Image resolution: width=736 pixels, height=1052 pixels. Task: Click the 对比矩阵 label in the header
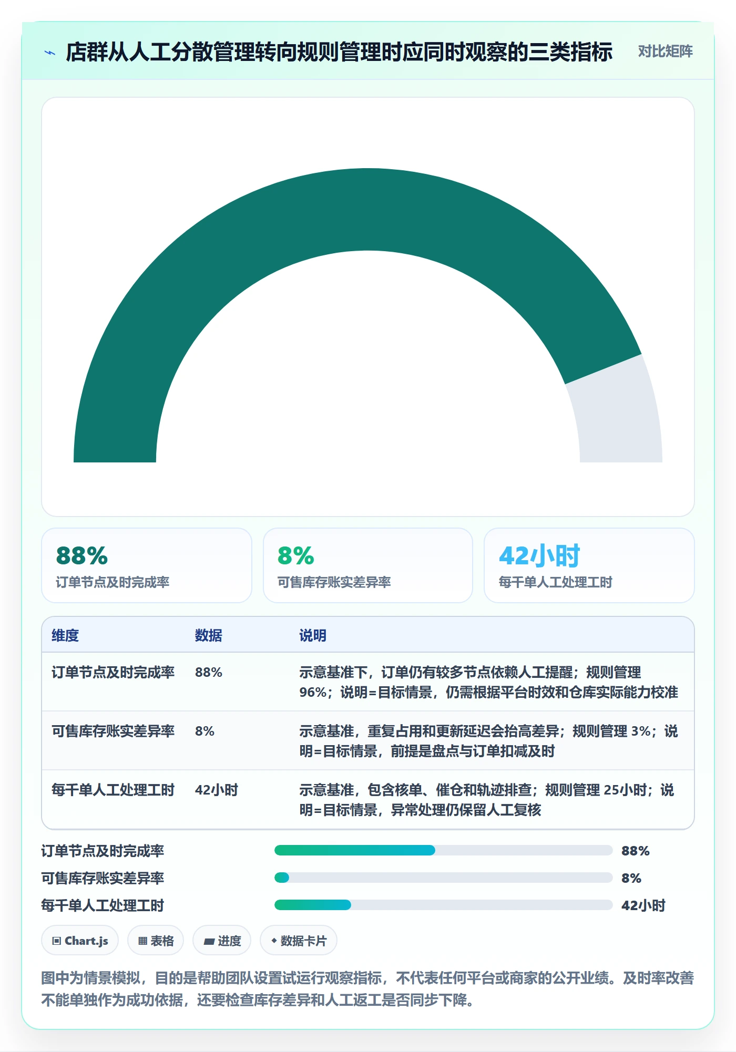point(665,51)
